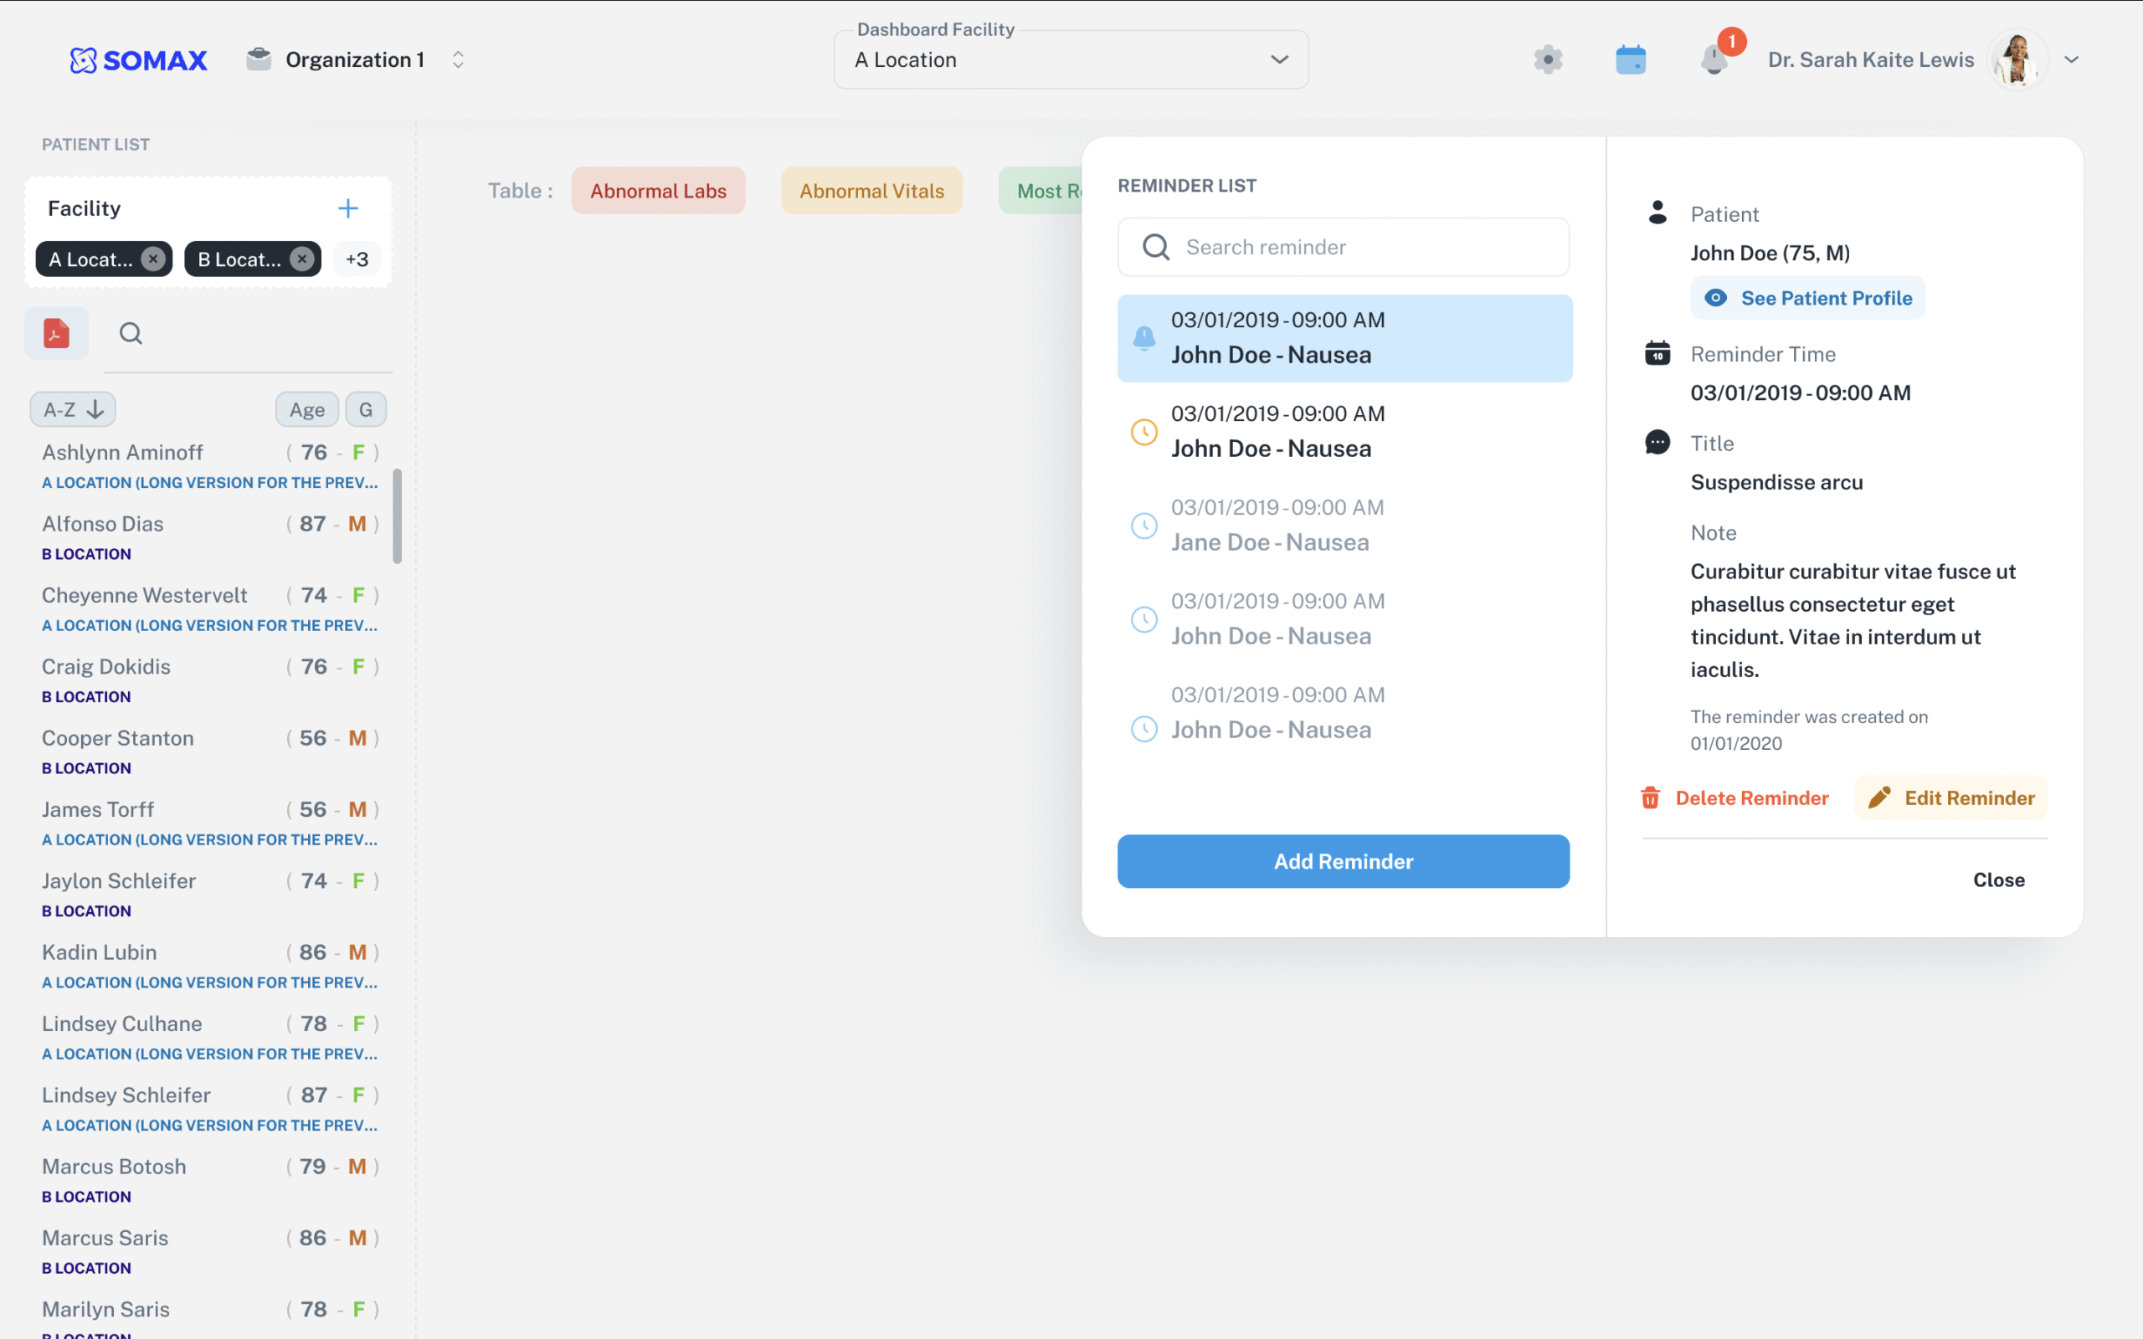This screenshot has height=1339, width=2143.
Task: Click the patient list scrollbar
Action: 398,516
